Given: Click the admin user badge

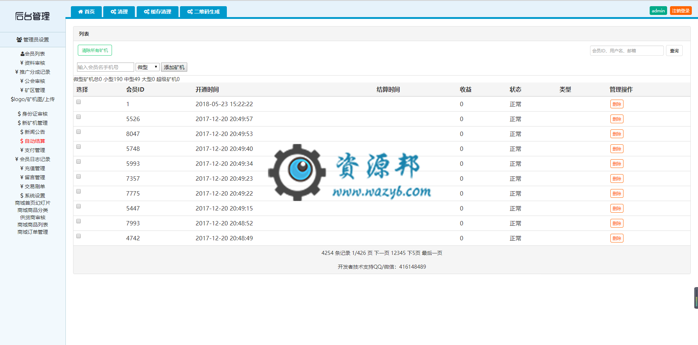Looking at the screenshot, I should 658,11.
